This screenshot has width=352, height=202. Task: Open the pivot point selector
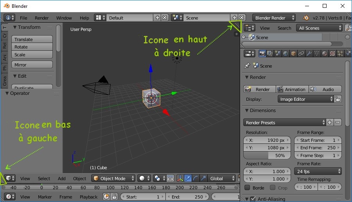pos(160,178)
